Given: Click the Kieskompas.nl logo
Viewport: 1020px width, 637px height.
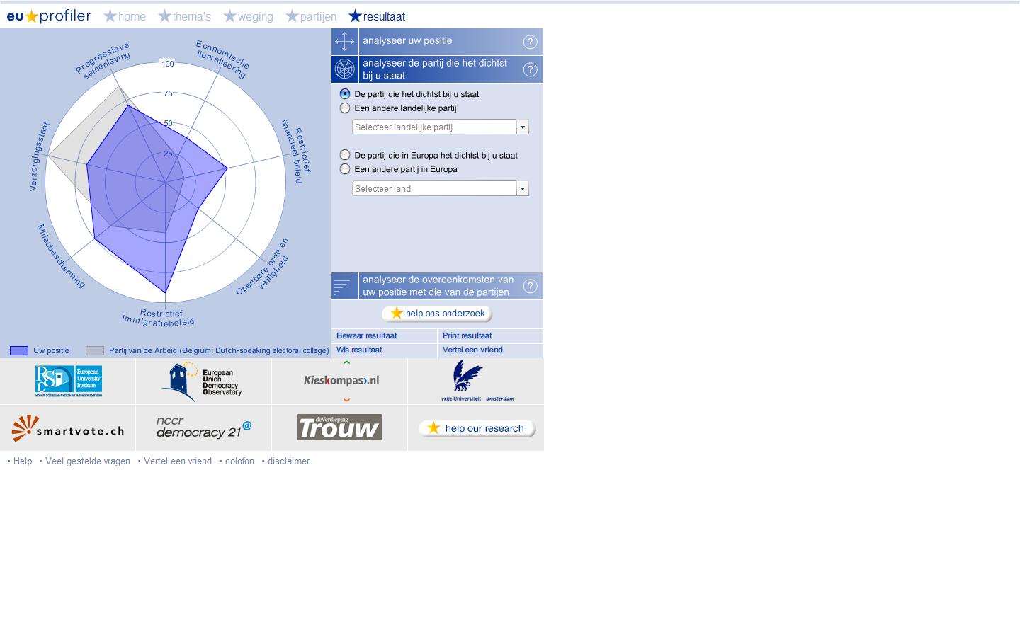Looking at the screenshot, I should 341,381.
